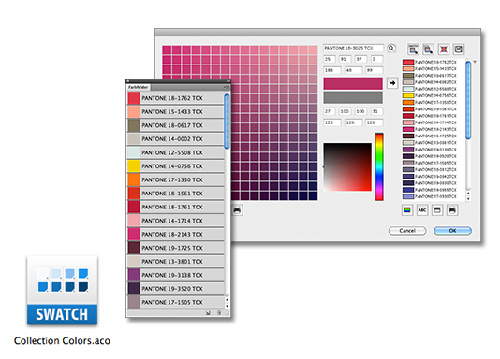Image resolution: width=500 pixels, height=359 pixels.
Task: Click scroll-down arrow in Farbfelder panel
Action: click(x=227, y=306)
